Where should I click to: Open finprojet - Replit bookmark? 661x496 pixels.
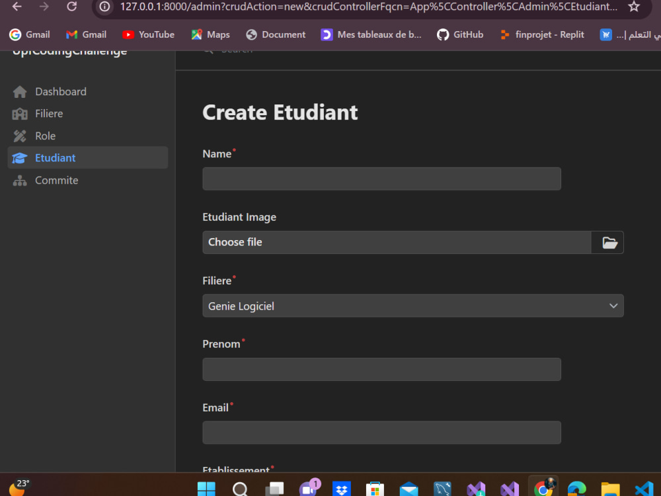[542, 34]
